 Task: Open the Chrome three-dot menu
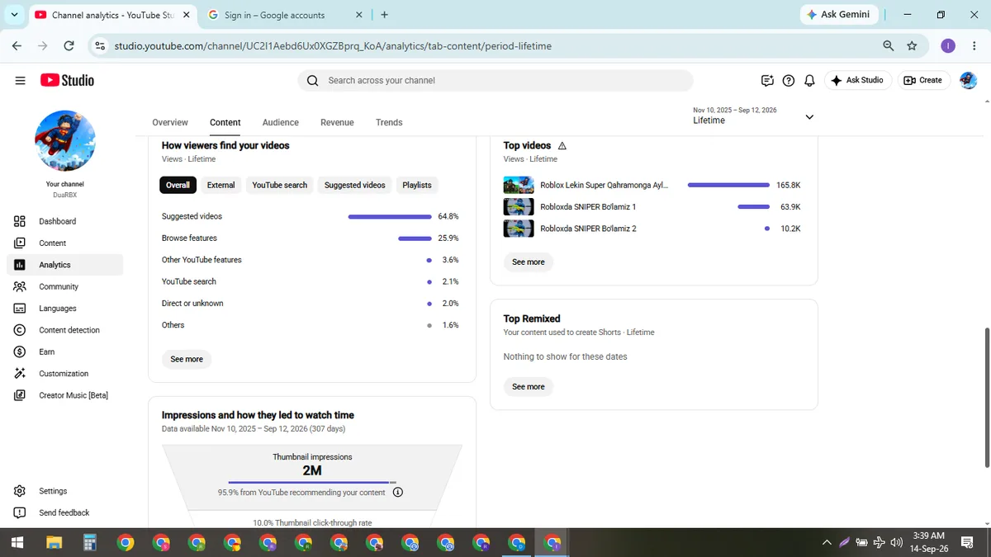point(974,46)
